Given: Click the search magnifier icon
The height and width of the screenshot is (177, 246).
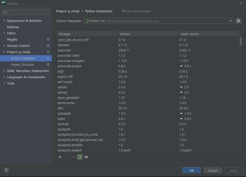Looking at the screenshot, I should tap(5, 12).
